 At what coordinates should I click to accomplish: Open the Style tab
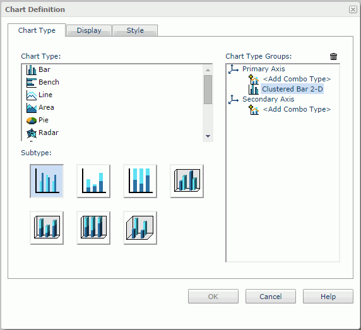(135, 30)
